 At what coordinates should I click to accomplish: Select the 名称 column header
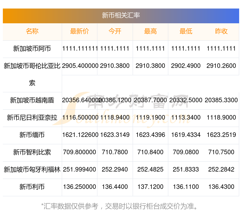(x=32, y=32)
